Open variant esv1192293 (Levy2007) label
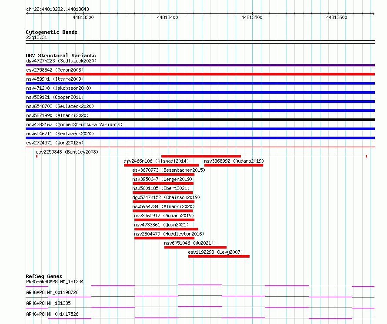 click(x=215, y=252)
